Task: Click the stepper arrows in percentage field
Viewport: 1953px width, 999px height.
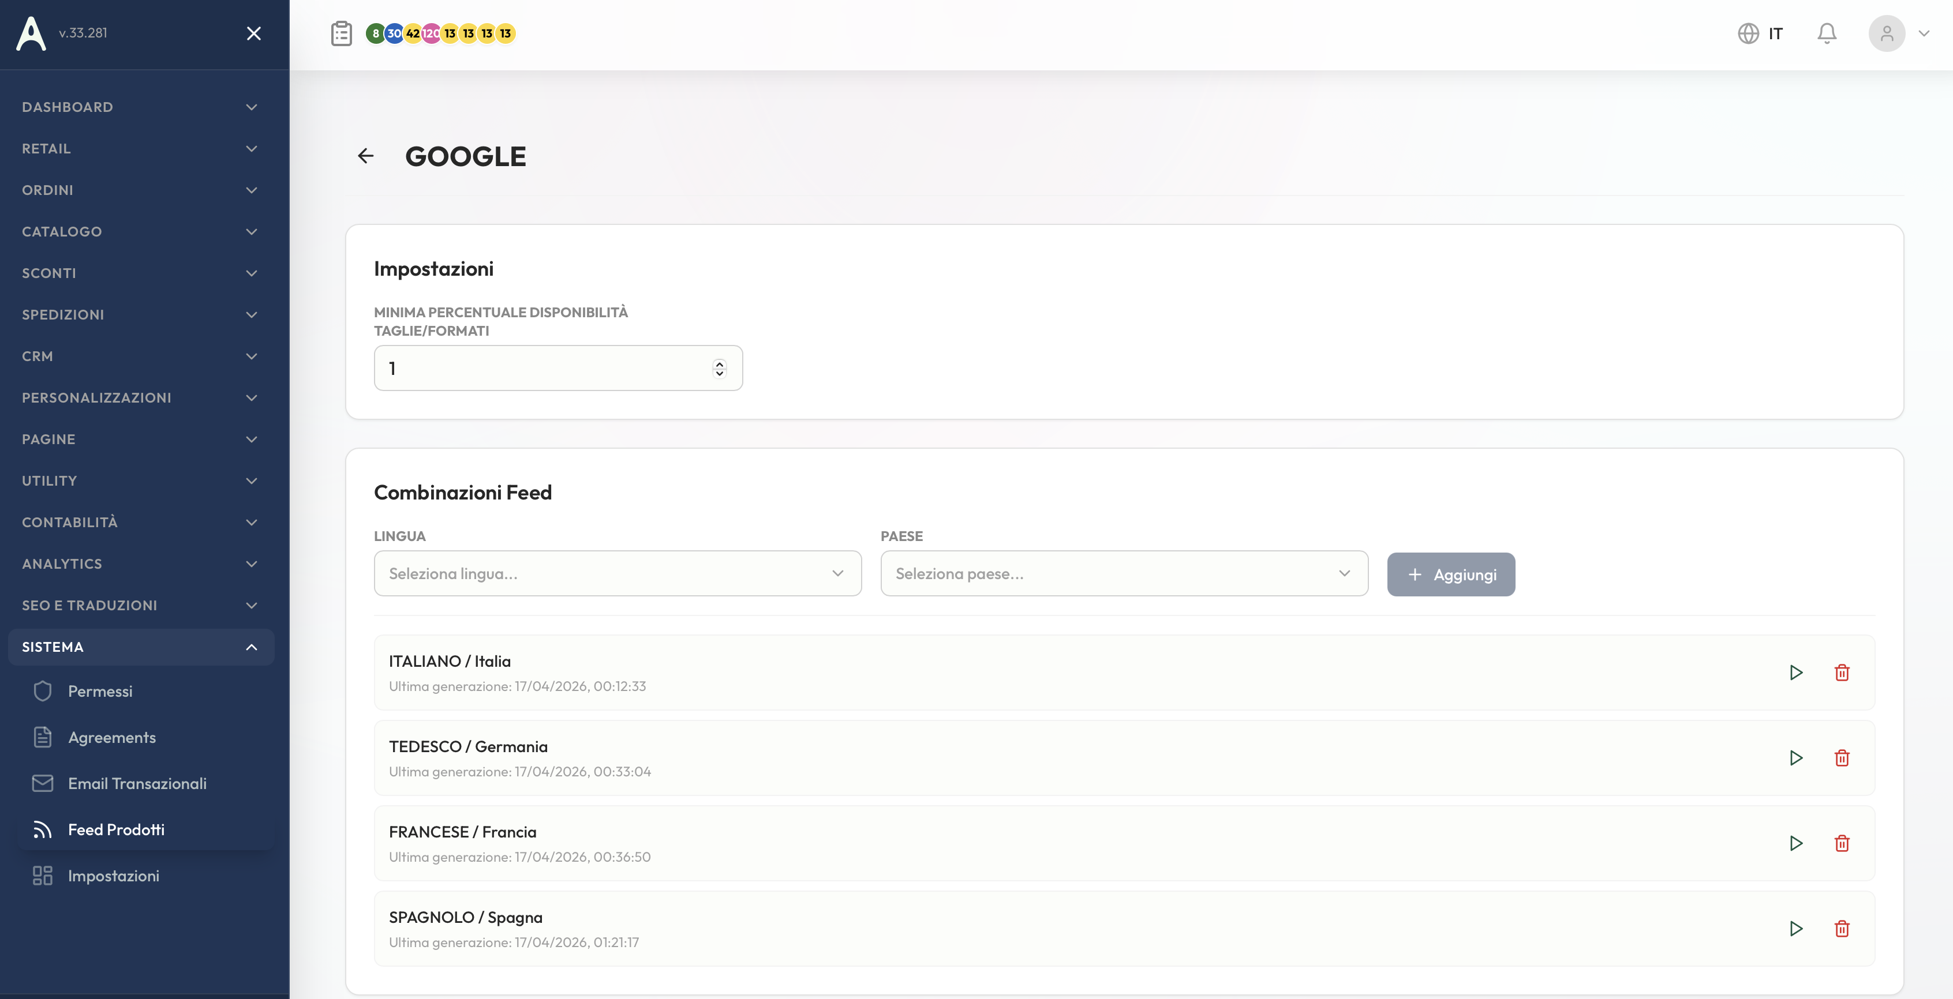Action: (720, 369)
